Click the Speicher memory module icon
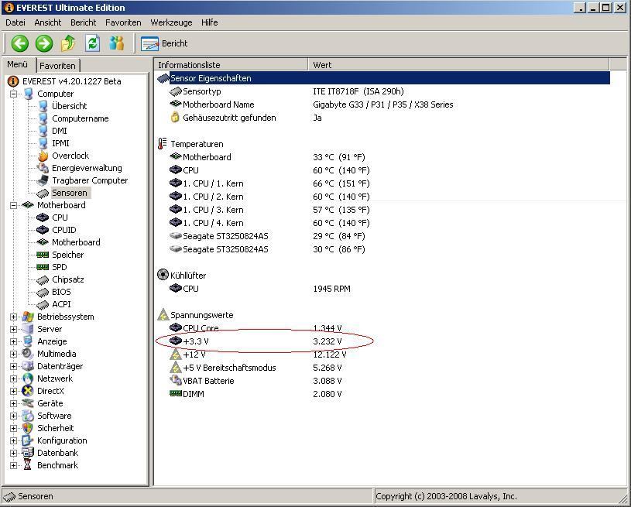The image size is (631, 507). 43,255
